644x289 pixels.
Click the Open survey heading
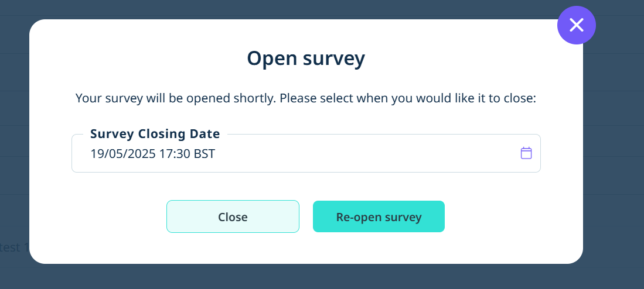[x=306, y=59]
